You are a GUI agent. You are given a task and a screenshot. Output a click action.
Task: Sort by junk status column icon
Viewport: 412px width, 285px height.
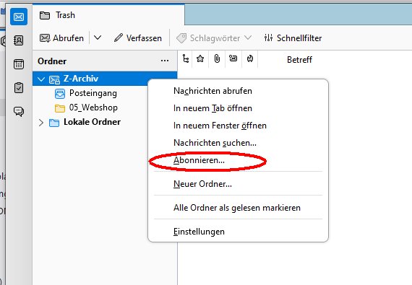(250, 58)
